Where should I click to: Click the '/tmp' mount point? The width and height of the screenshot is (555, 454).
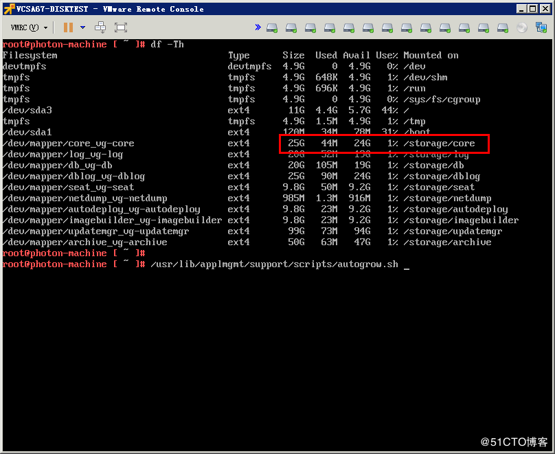414,122
